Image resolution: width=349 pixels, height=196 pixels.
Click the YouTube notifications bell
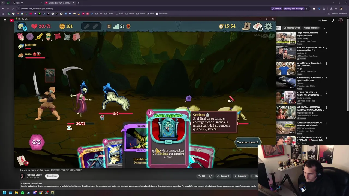click(x=333, y=20)
